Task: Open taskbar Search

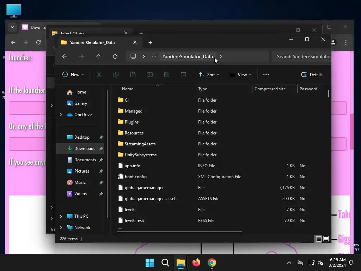Action: tap(165, 263)
